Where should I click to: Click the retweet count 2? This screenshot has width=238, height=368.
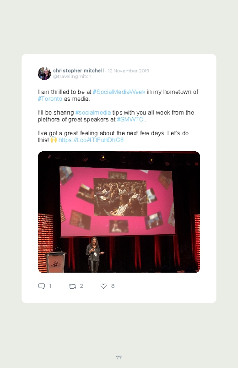[x=81, y=286]
